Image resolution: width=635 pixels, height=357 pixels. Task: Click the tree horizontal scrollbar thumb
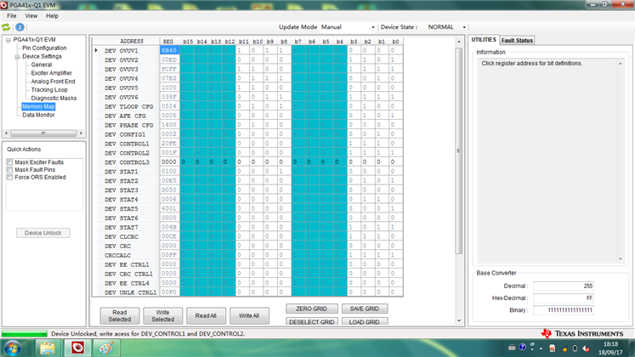point(43,133)
